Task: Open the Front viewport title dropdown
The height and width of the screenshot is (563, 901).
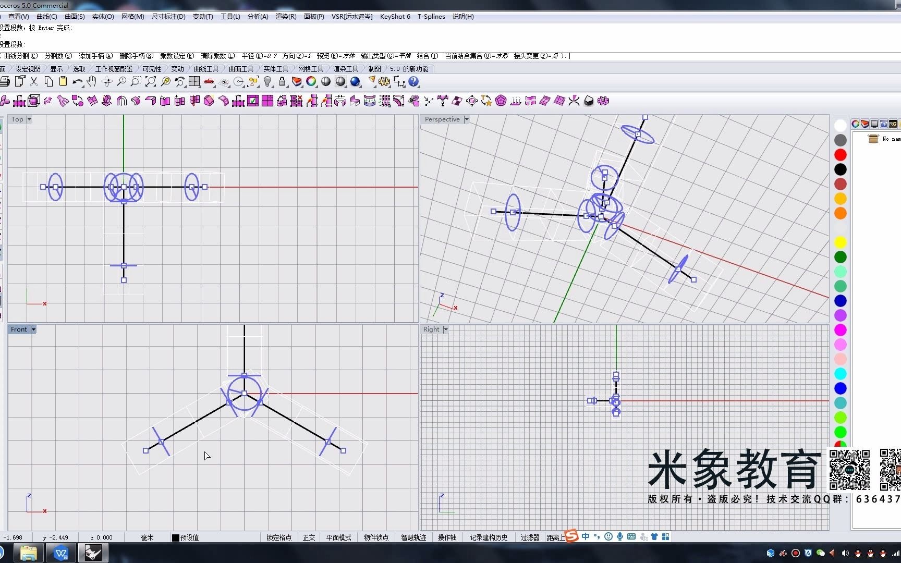Action: (x=33, y=329)
